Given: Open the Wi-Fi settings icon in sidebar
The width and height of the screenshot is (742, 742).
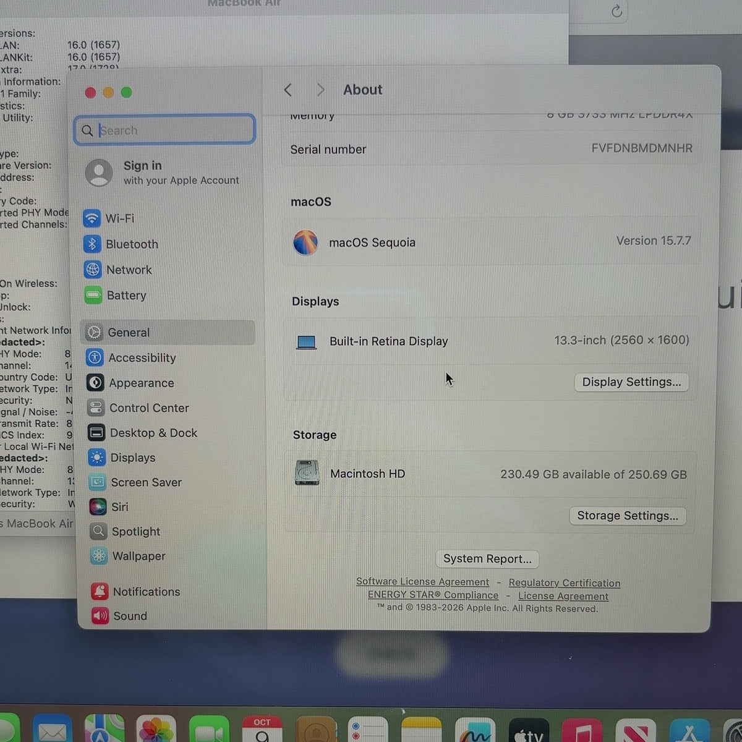Looking at the screenshot, I should point(92,218).
